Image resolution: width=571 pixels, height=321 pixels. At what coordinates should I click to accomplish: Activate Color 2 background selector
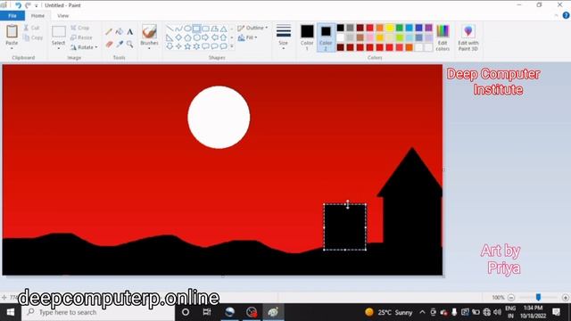coord(326,37)
